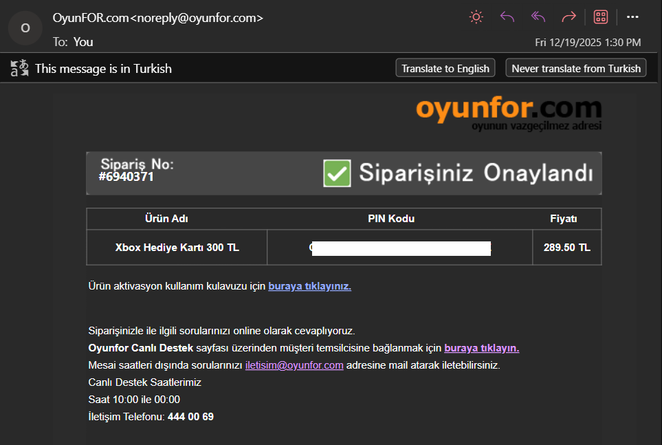Open the Apps grid icon in header

(600, 17)
